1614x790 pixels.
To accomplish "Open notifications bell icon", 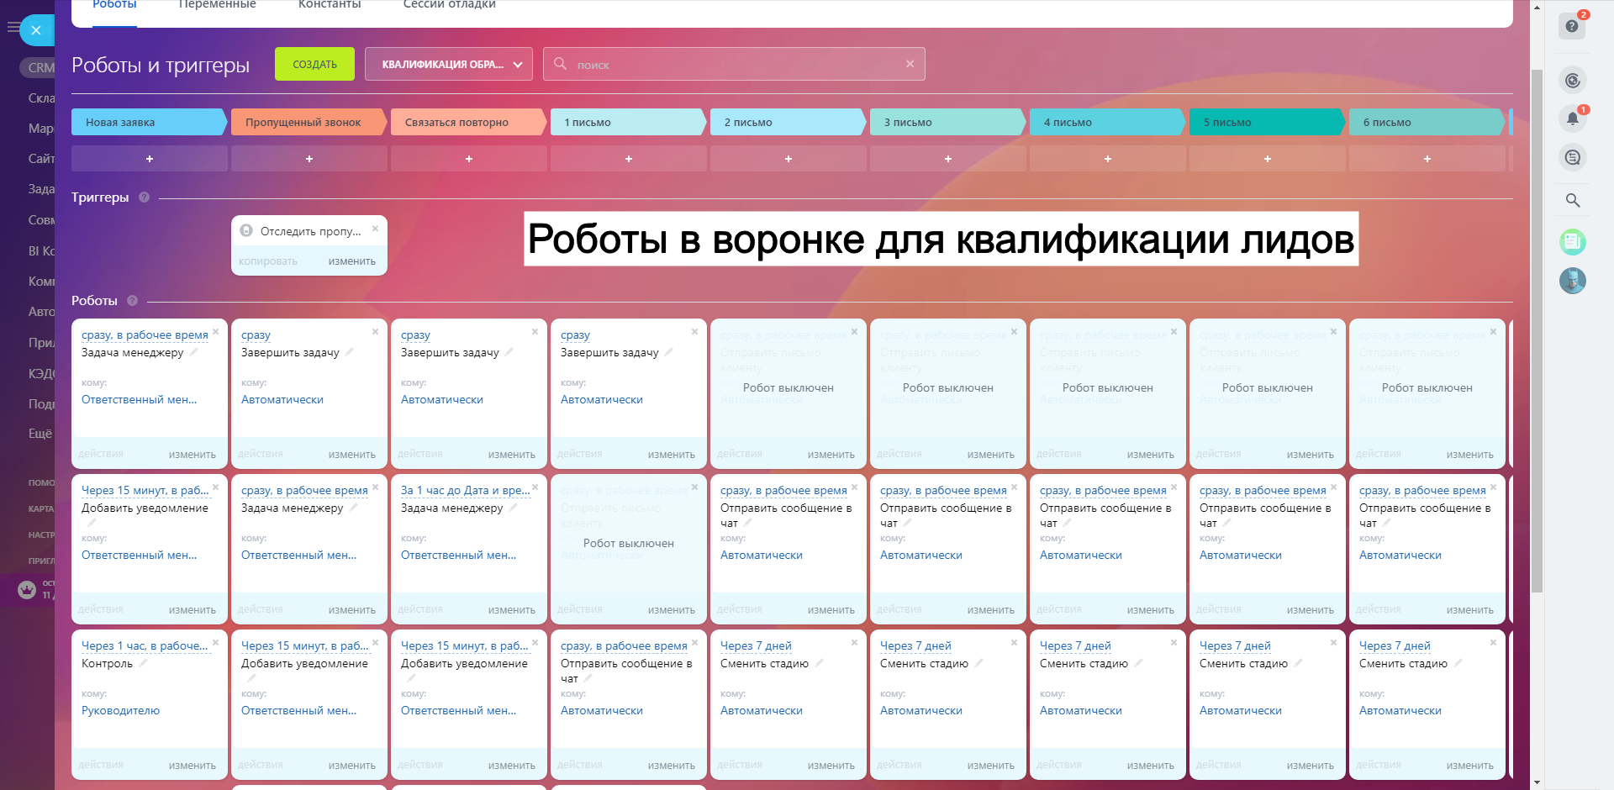I will pyautogui.click(x=1572, y=118).
